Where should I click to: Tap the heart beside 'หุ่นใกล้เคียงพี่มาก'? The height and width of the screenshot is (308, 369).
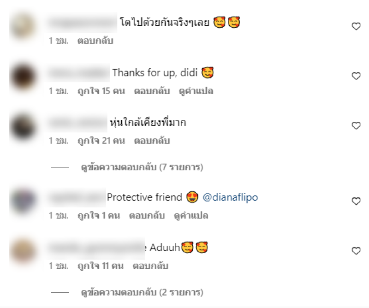point(356,126)
